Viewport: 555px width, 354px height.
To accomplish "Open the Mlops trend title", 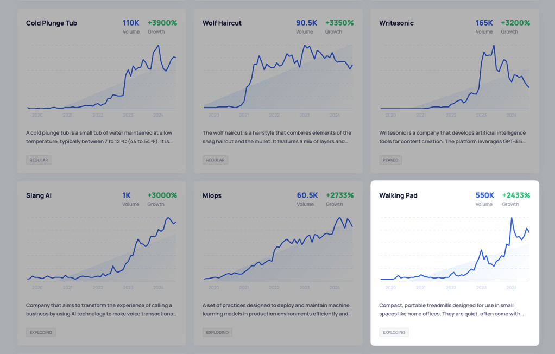I will tap(212, 195).
